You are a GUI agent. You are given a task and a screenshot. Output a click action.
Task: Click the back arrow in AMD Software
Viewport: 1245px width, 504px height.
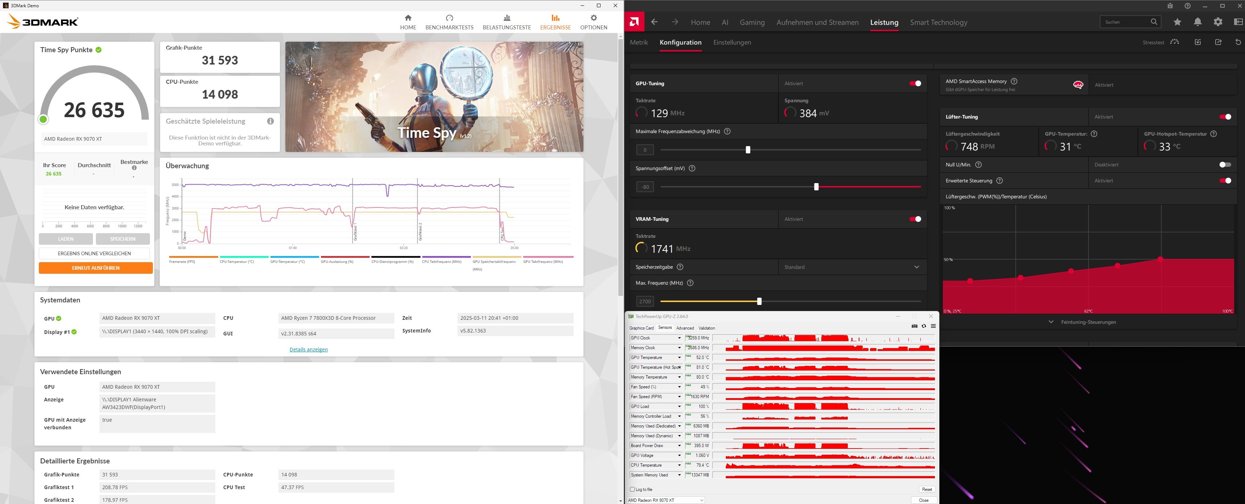click(654, 22)
